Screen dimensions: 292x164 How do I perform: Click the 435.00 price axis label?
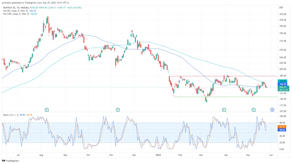pos(283,20)
